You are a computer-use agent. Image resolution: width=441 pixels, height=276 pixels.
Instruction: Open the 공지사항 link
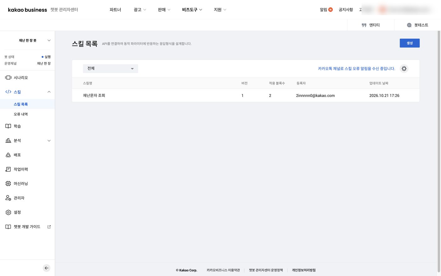[x=346, y=10]
